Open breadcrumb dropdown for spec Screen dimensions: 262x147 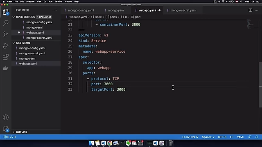pyautogui.click(x=97, y=17)
